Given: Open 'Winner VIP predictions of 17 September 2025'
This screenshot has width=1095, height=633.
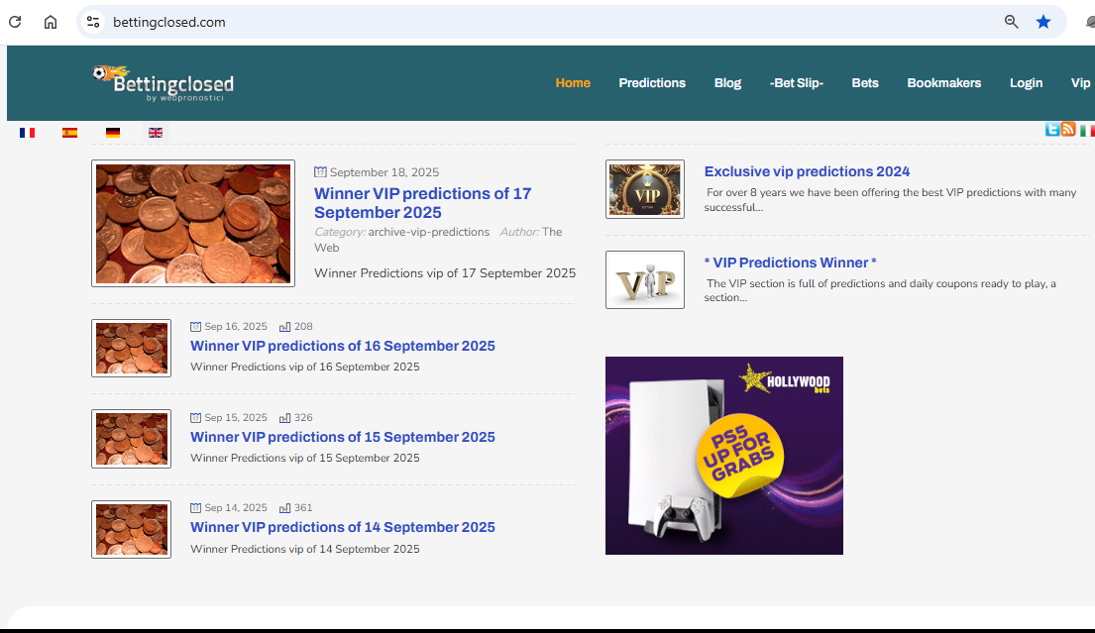Looking at the screenshot, I should click(x=422, y=203).
